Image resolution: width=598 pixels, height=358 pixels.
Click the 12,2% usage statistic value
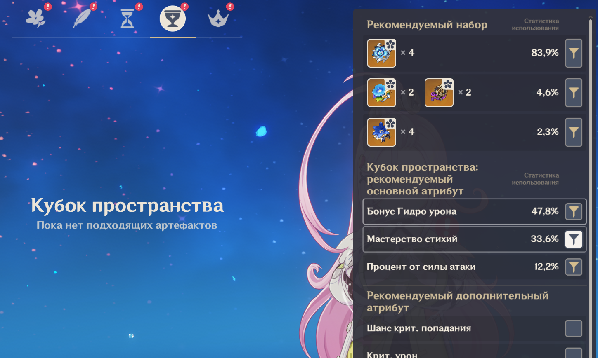tap(546, 267)
